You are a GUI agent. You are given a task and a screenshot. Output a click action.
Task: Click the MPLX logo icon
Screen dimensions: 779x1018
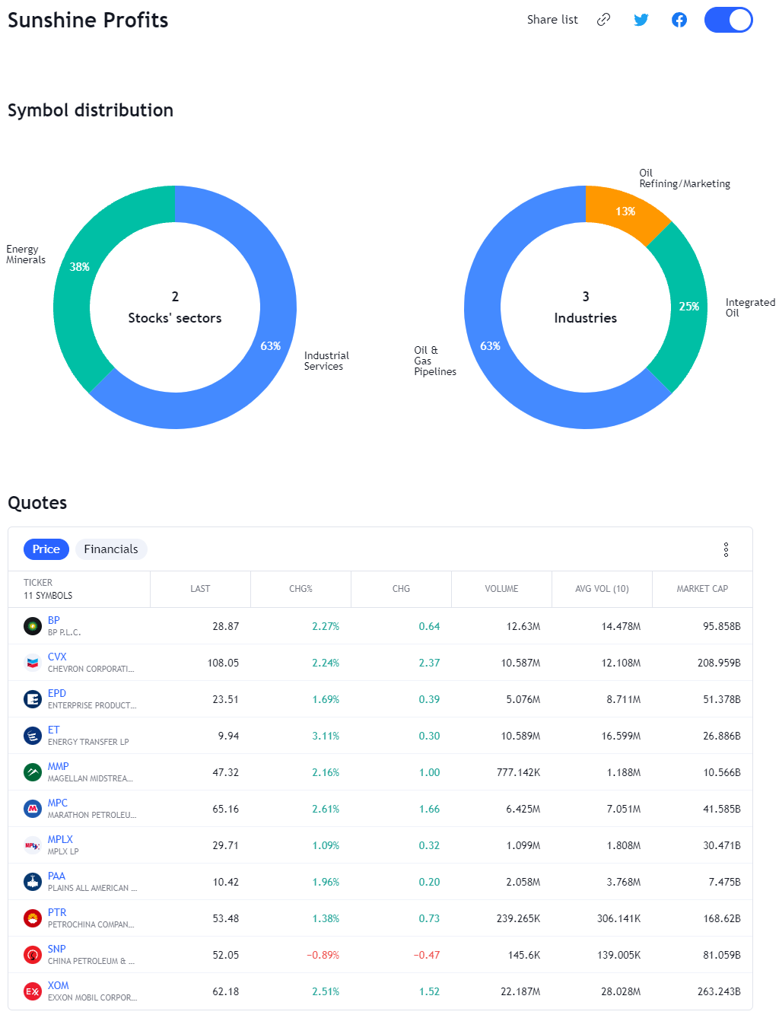point(33,845)
